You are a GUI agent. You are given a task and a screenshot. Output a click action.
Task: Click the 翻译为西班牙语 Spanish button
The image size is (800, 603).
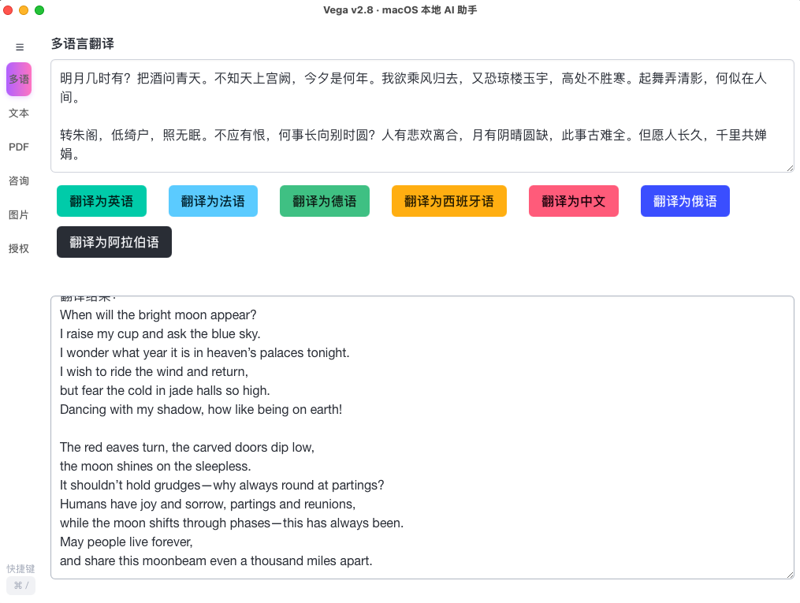[x=448, y=201]
